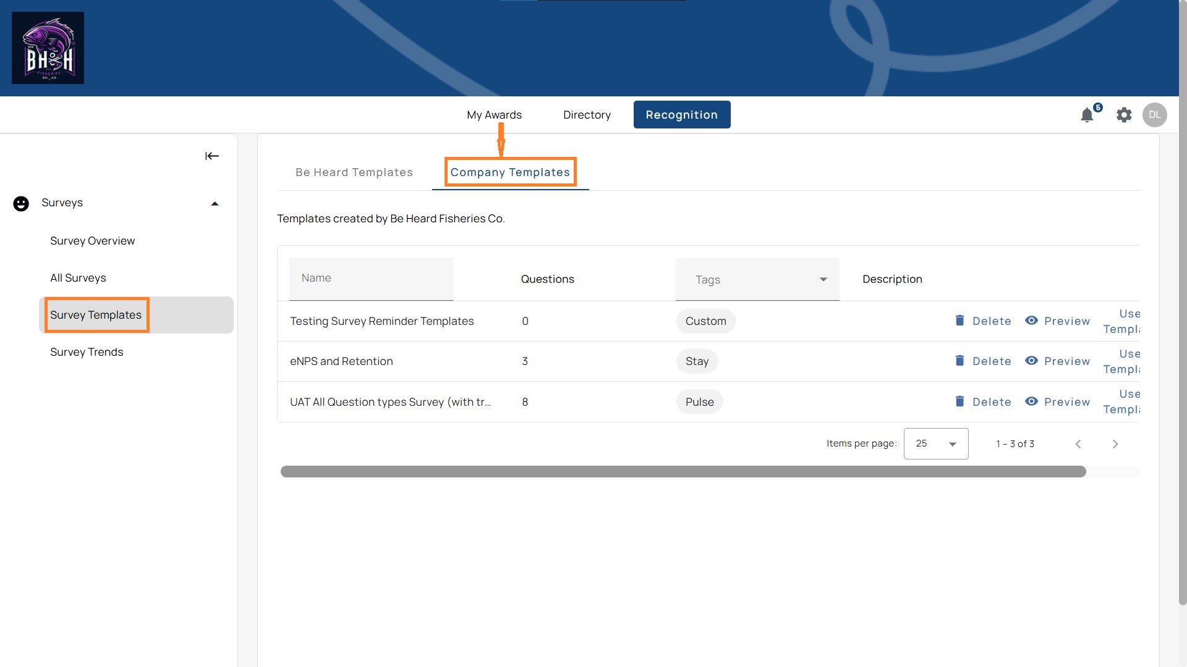Go to previous page of templates
The width and height of the screenshot is (1187, 667).
[x=1078, y=444]
